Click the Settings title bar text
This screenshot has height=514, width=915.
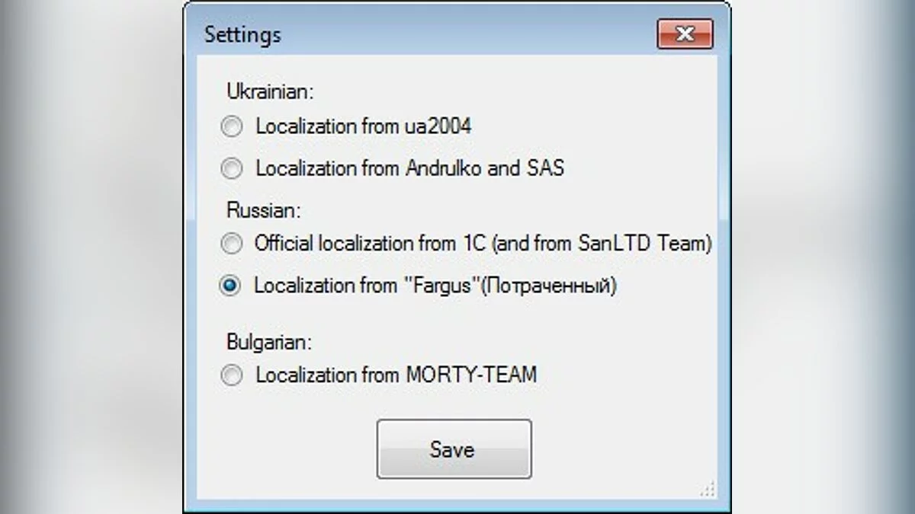(x=242, y=35)
